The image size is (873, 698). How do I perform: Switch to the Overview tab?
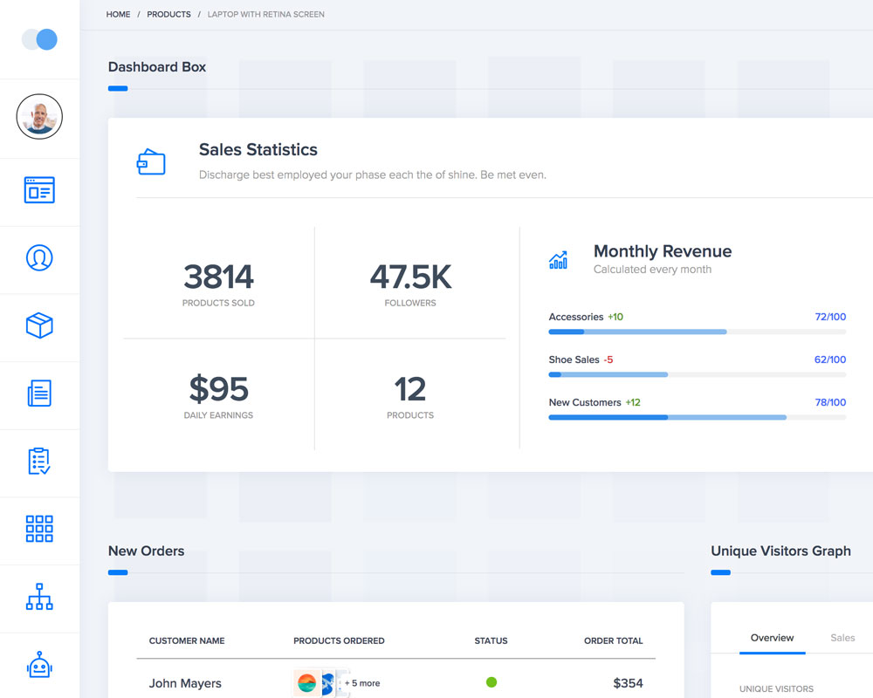[772, 638]
